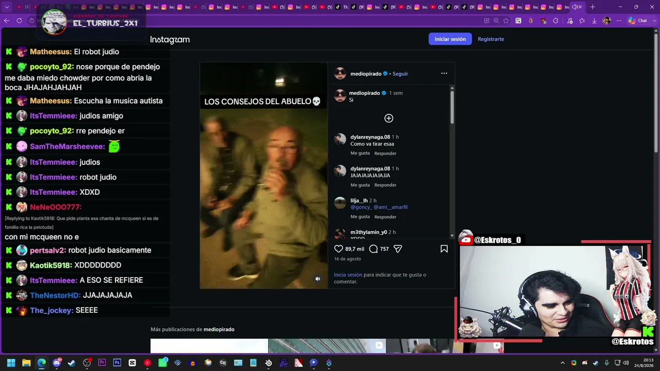Save the post with the bookmark icon
Viewport: 660px width, 371px height.
click(x=444, y=249)
